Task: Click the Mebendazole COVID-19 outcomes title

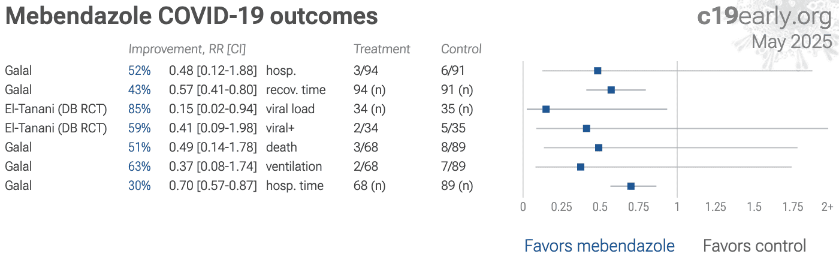Action: [192, 16]
